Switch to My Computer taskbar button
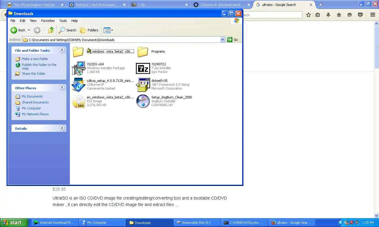Screen dimensions: 379x227 [102, 223]
